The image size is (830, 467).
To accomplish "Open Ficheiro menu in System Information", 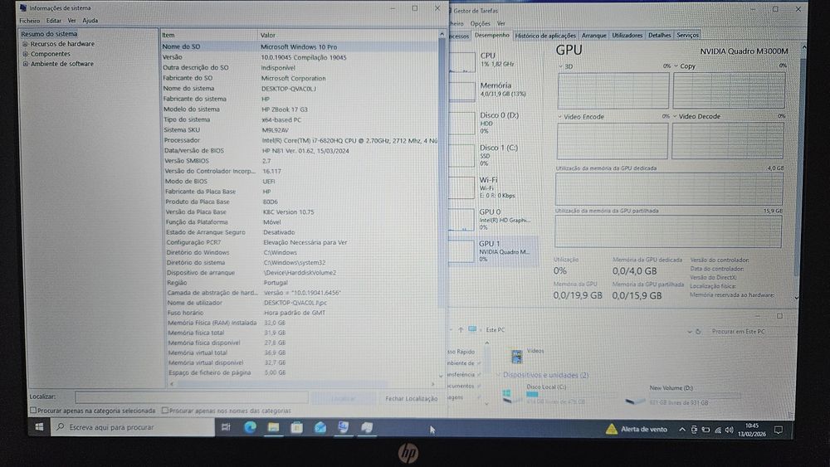I will pos(30,21).
